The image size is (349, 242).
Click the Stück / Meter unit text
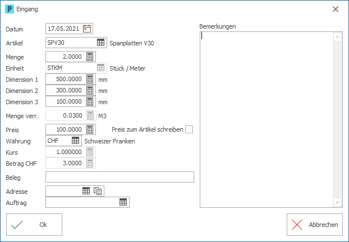127,68
